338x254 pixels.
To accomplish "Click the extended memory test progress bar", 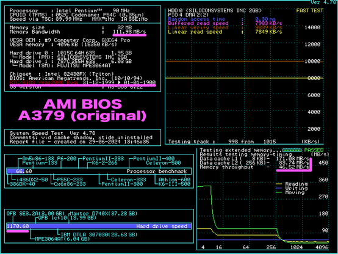I will tap(292, 150).
